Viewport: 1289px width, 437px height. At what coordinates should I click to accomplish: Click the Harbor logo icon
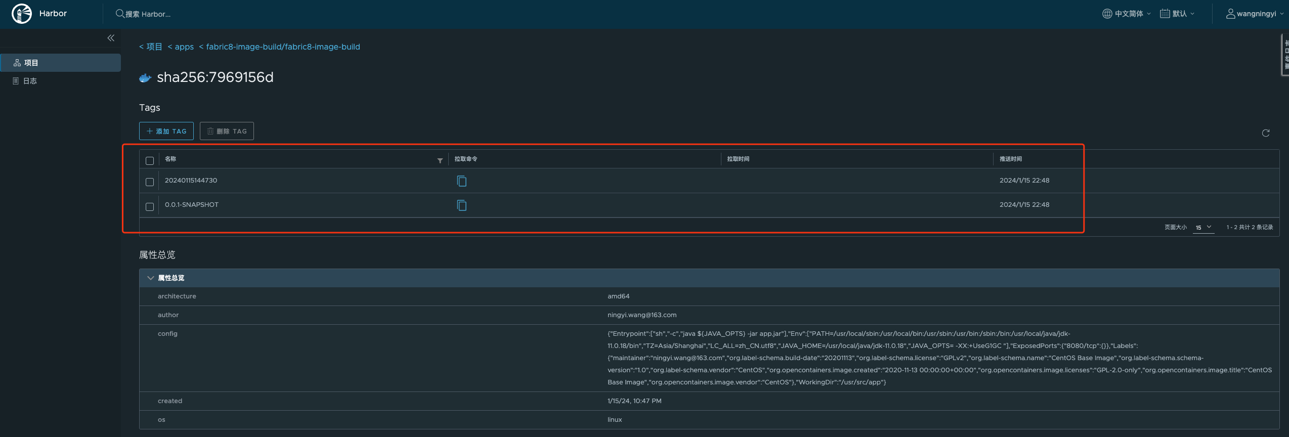pos(22,14)
